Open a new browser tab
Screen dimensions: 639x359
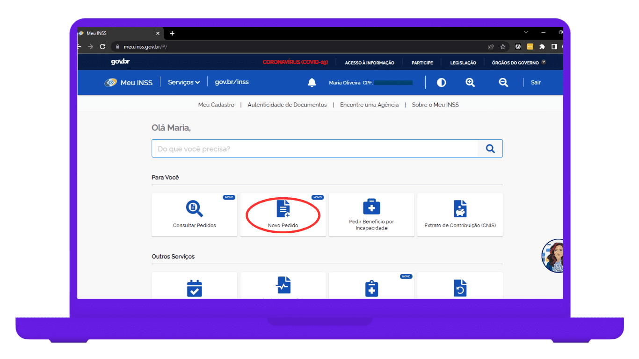coord(172,33)
